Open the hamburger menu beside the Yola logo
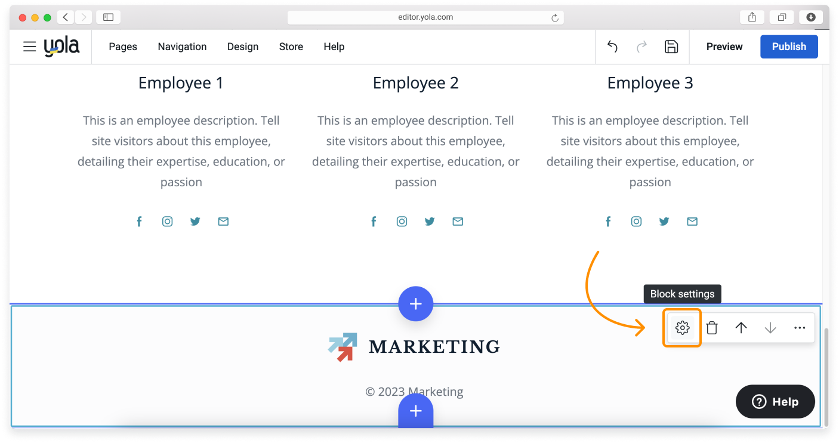The height and width of the screenshot is (443, 839). click(x=29, y=47)
